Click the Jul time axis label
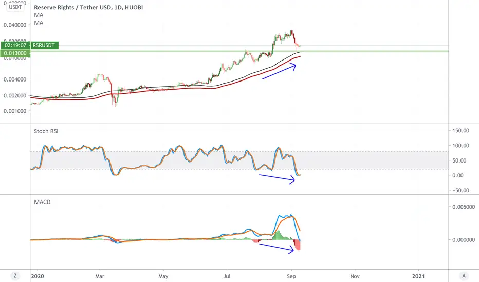Image resolution: width=479 pixels, height=282 pixels. 227,276
